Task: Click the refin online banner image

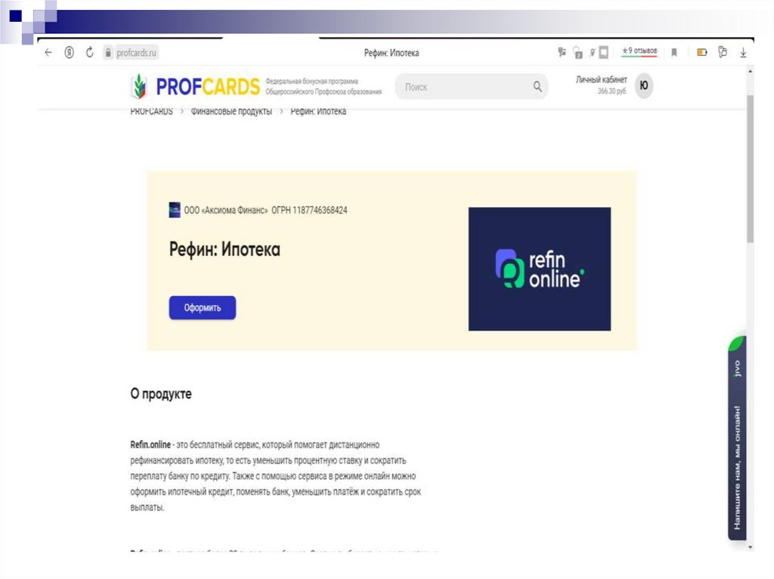Action: point(540,269)
